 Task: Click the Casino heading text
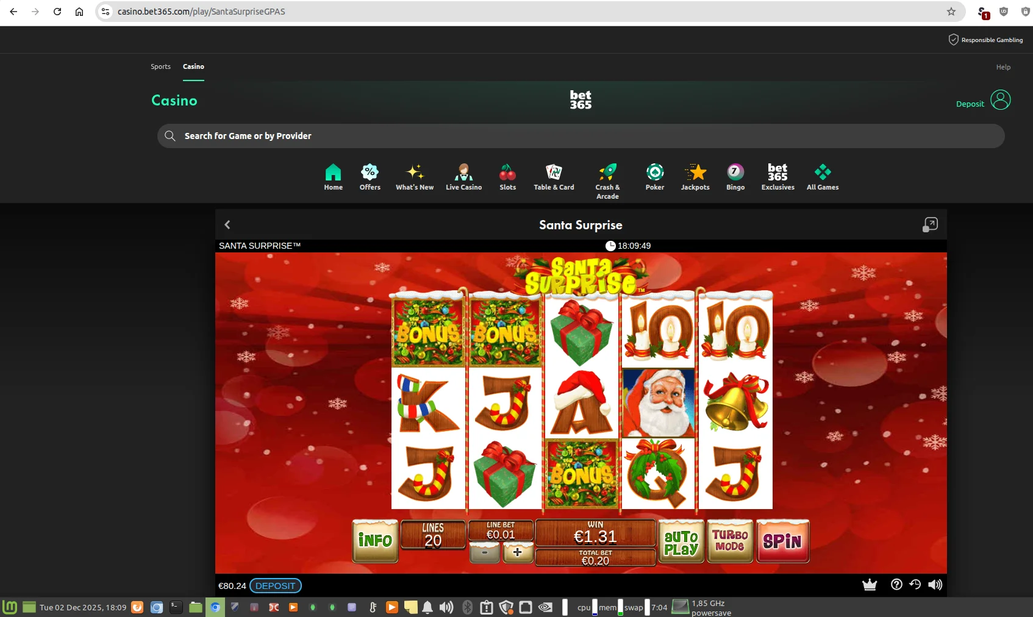(x=174, y=101)
